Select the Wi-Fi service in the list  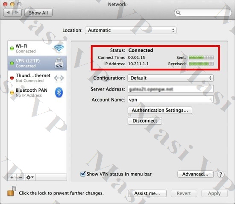point(37,48)
